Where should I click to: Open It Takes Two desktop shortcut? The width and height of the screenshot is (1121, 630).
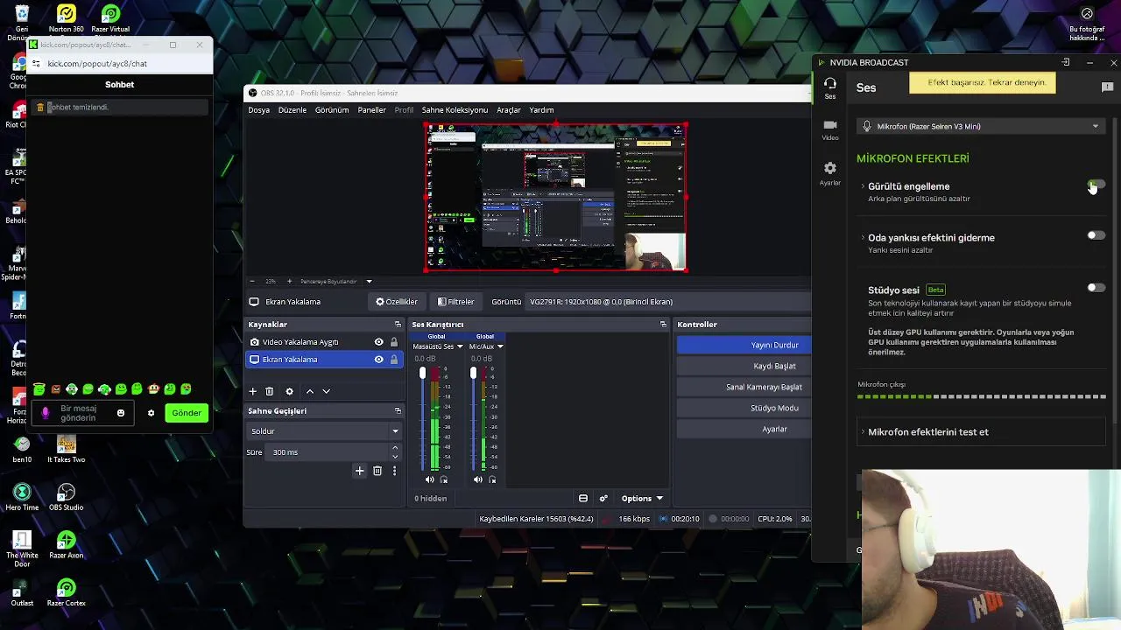[x=66, y=448]
